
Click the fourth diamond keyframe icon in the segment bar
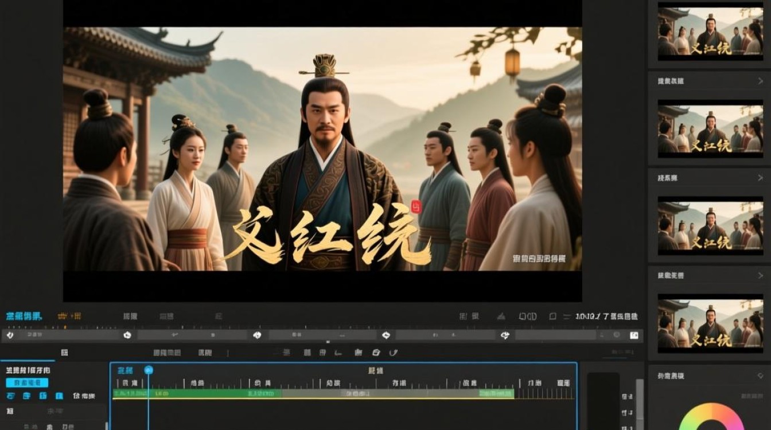click(505, 335)
